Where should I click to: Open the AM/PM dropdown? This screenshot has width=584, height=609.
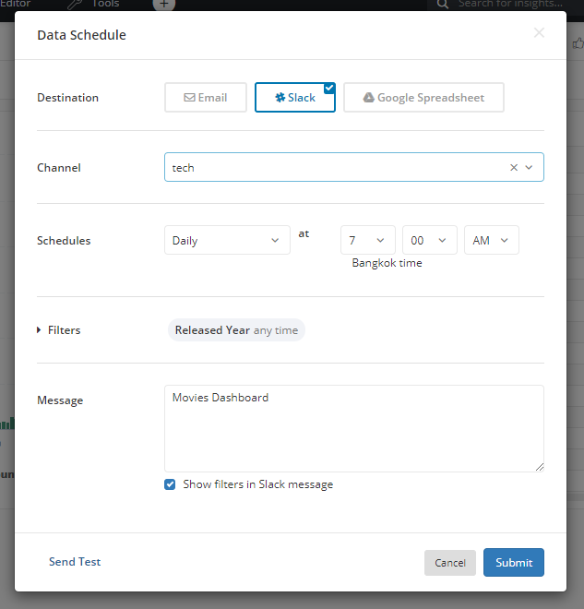click(x=491, y=240)
